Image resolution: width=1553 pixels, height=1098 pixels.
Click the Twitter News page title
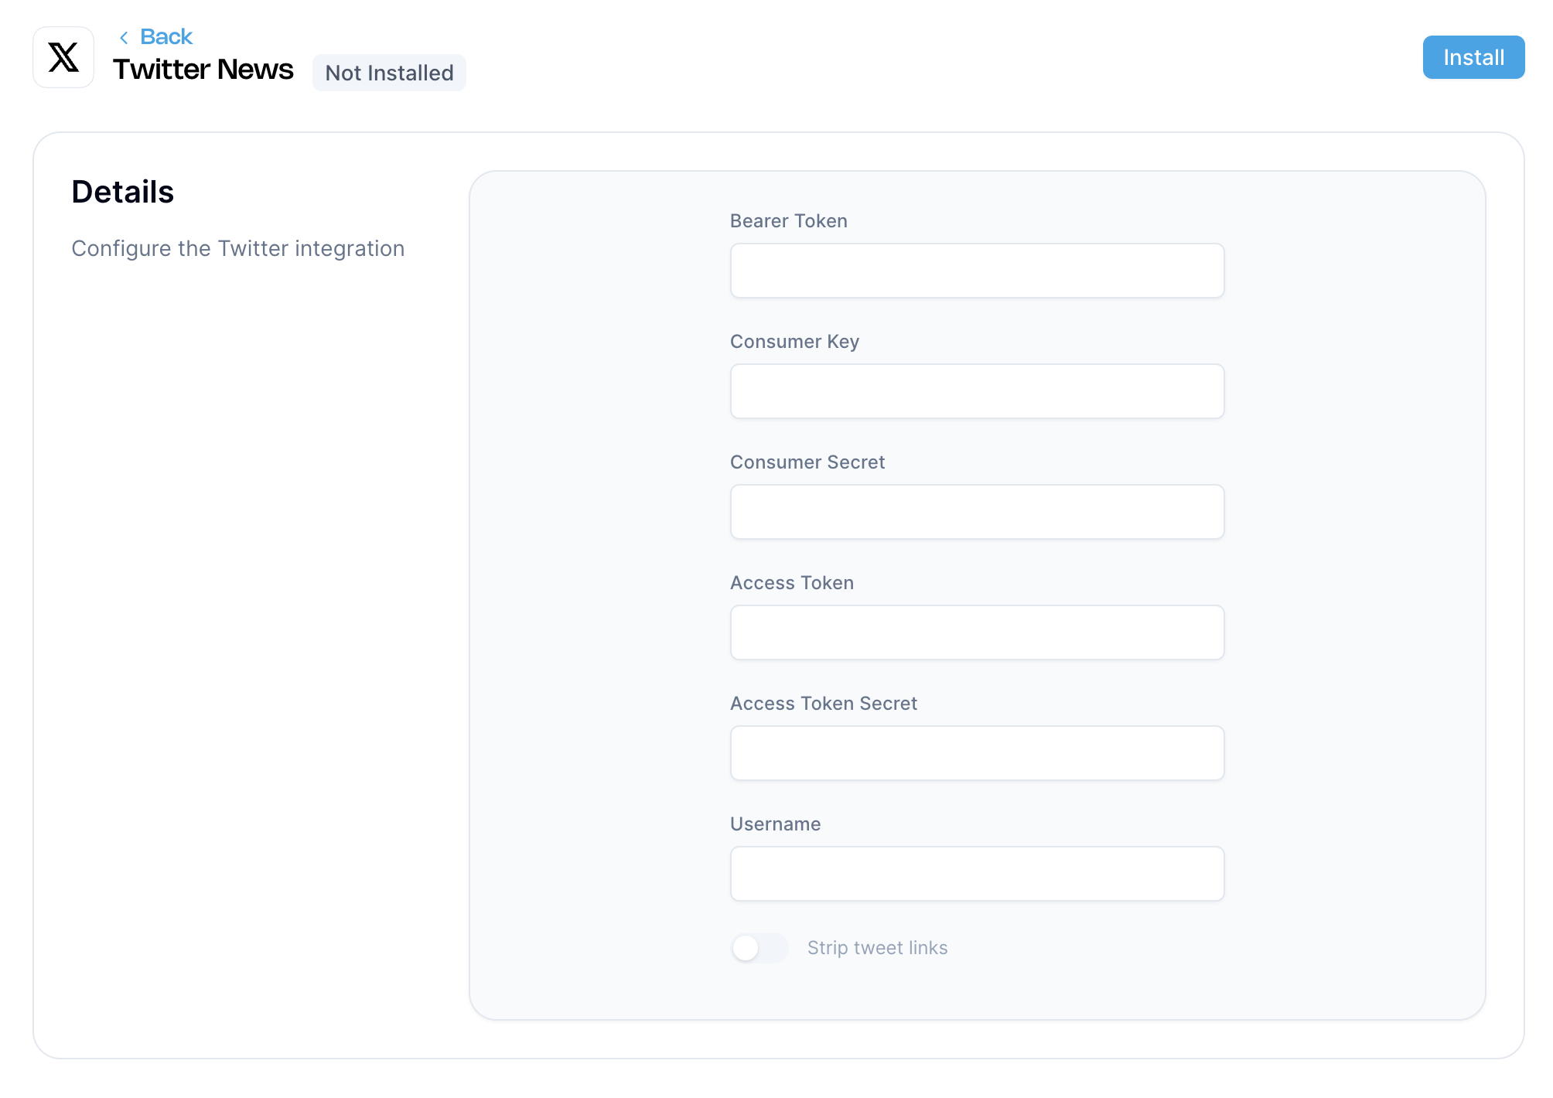[x=203, y=70]
